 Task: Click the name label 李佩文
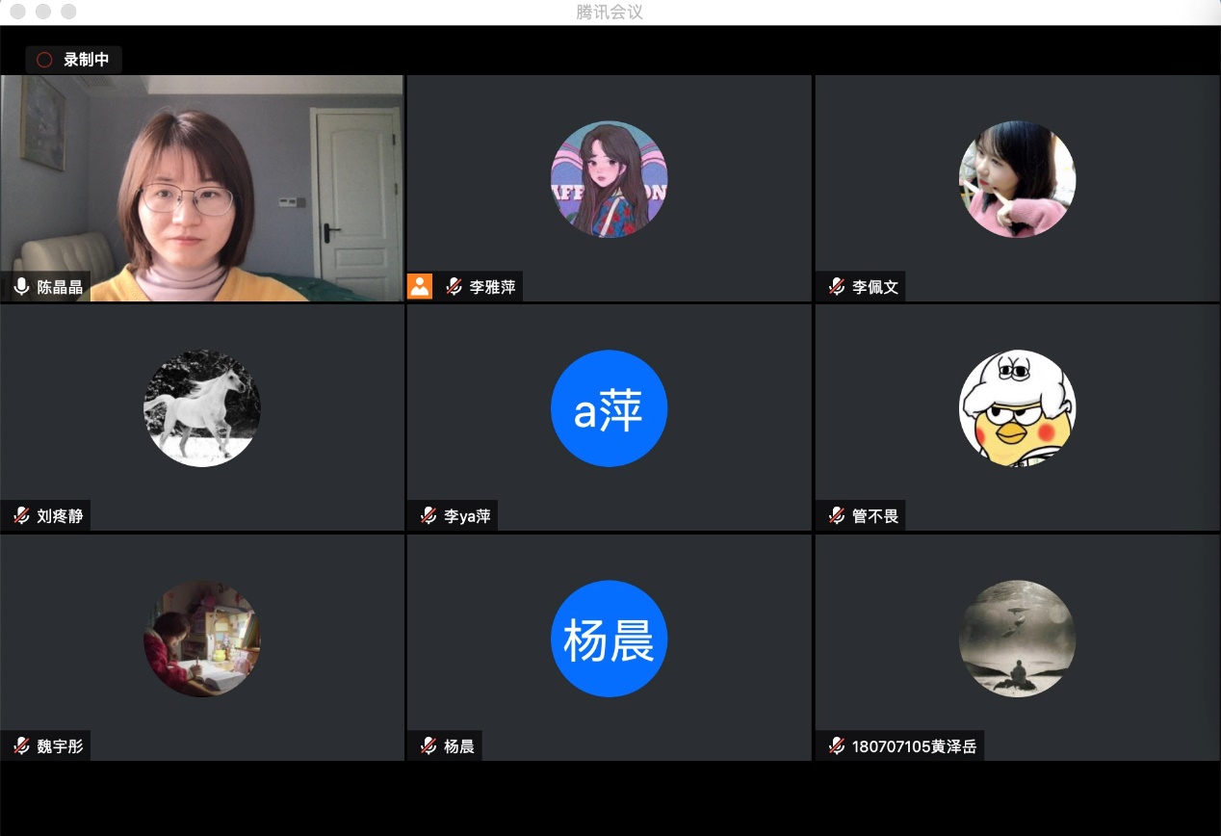[875, 287]
